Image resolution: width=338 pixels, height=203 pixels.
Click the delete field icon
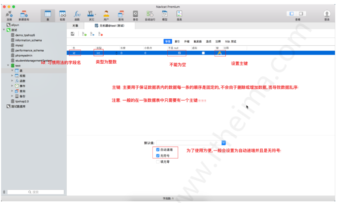[x=100, y=34]
